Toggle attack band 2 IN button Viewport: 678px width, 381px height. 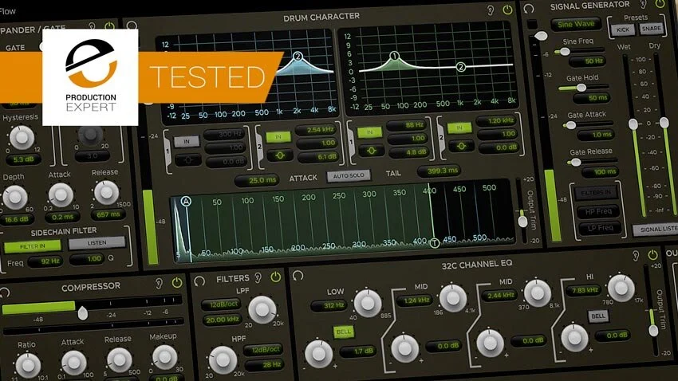point(278,137)
